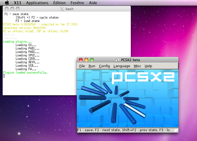This screenshot has height=141, width=197.
Task: Click 'F1 - save state' line in terminal
Action: (16, 14)
